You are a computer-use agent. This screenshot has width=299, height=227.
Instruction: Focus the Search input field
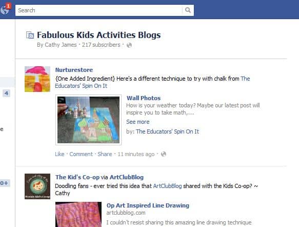pos(99,10)
